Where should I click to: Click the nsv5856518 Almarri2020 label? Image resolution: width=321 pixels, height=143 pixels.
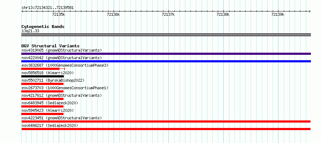click(x=48, y=73)
